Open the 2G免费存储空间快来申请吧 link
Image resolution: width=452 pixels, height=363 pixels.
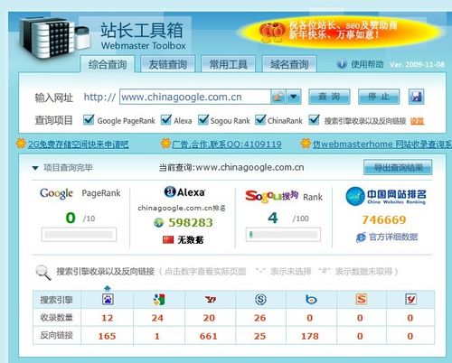(79, 144)
